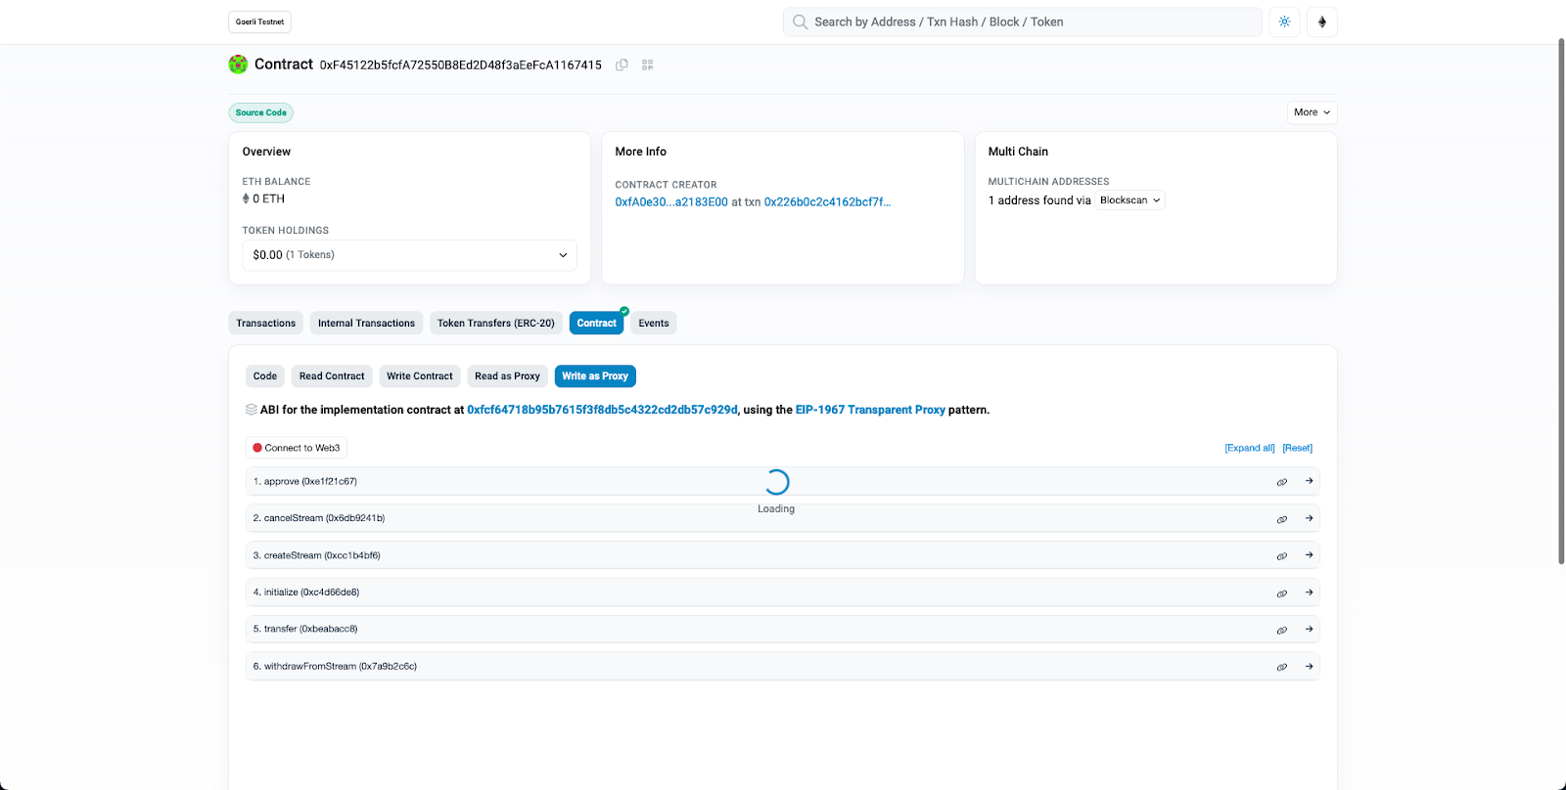
Task: Click the search magnifier icon
Action: (800, 22)
